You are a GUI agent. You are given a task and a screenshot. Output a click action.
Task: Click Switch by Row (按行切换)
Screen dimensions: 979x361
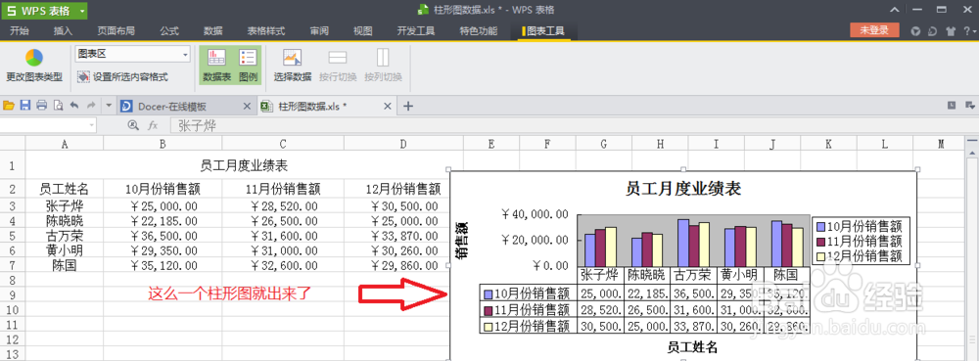(x=337, y=66)
